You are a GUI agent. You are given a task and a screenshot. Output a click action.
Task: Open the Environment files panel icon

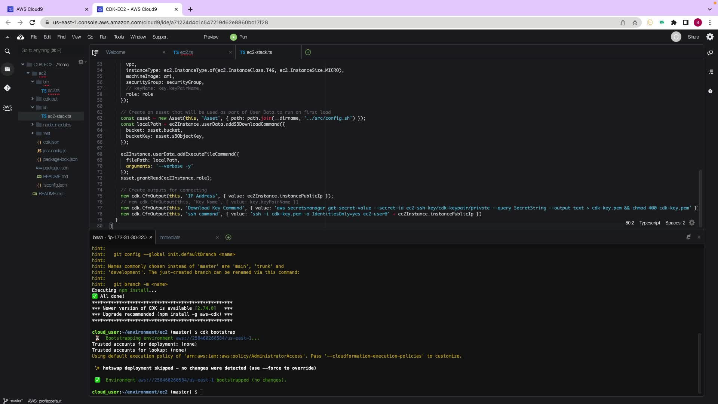(7, 69)
